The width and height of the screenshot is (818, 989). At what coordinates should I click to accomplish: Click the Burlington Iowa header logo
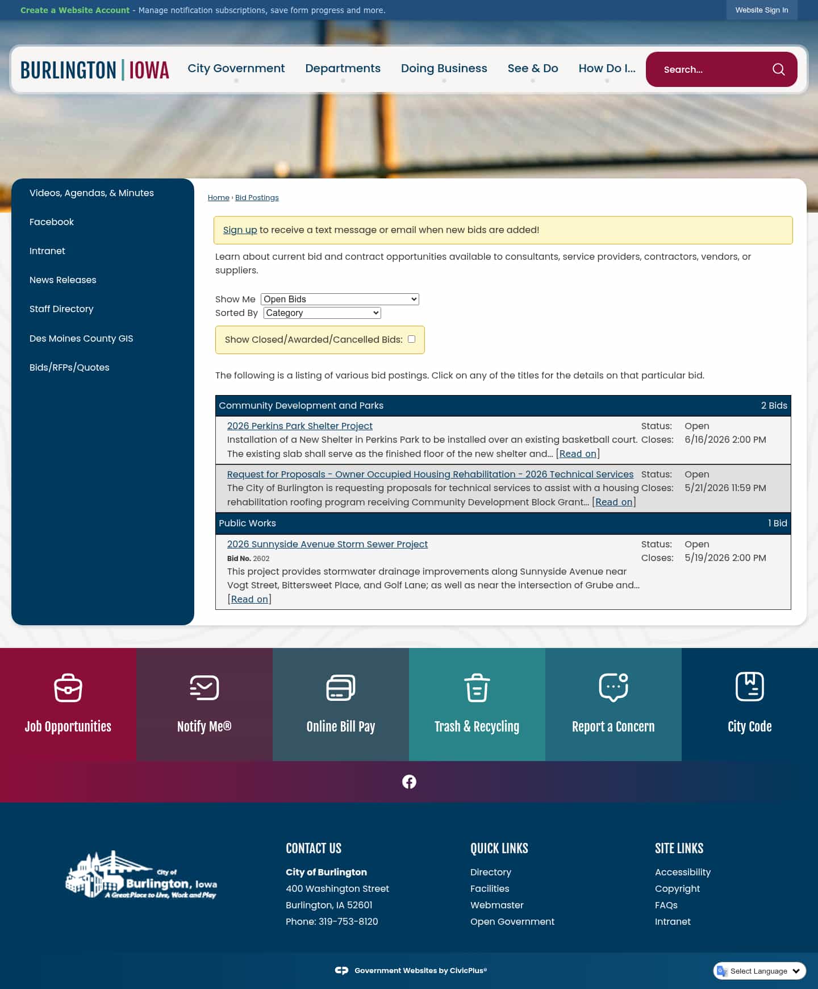coord(95,70)
